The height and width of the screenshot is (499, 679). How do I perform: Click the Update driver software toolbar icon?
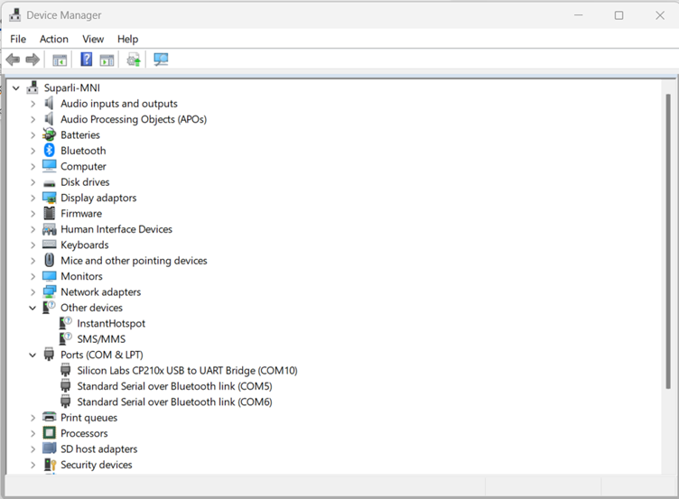point(134,60)
